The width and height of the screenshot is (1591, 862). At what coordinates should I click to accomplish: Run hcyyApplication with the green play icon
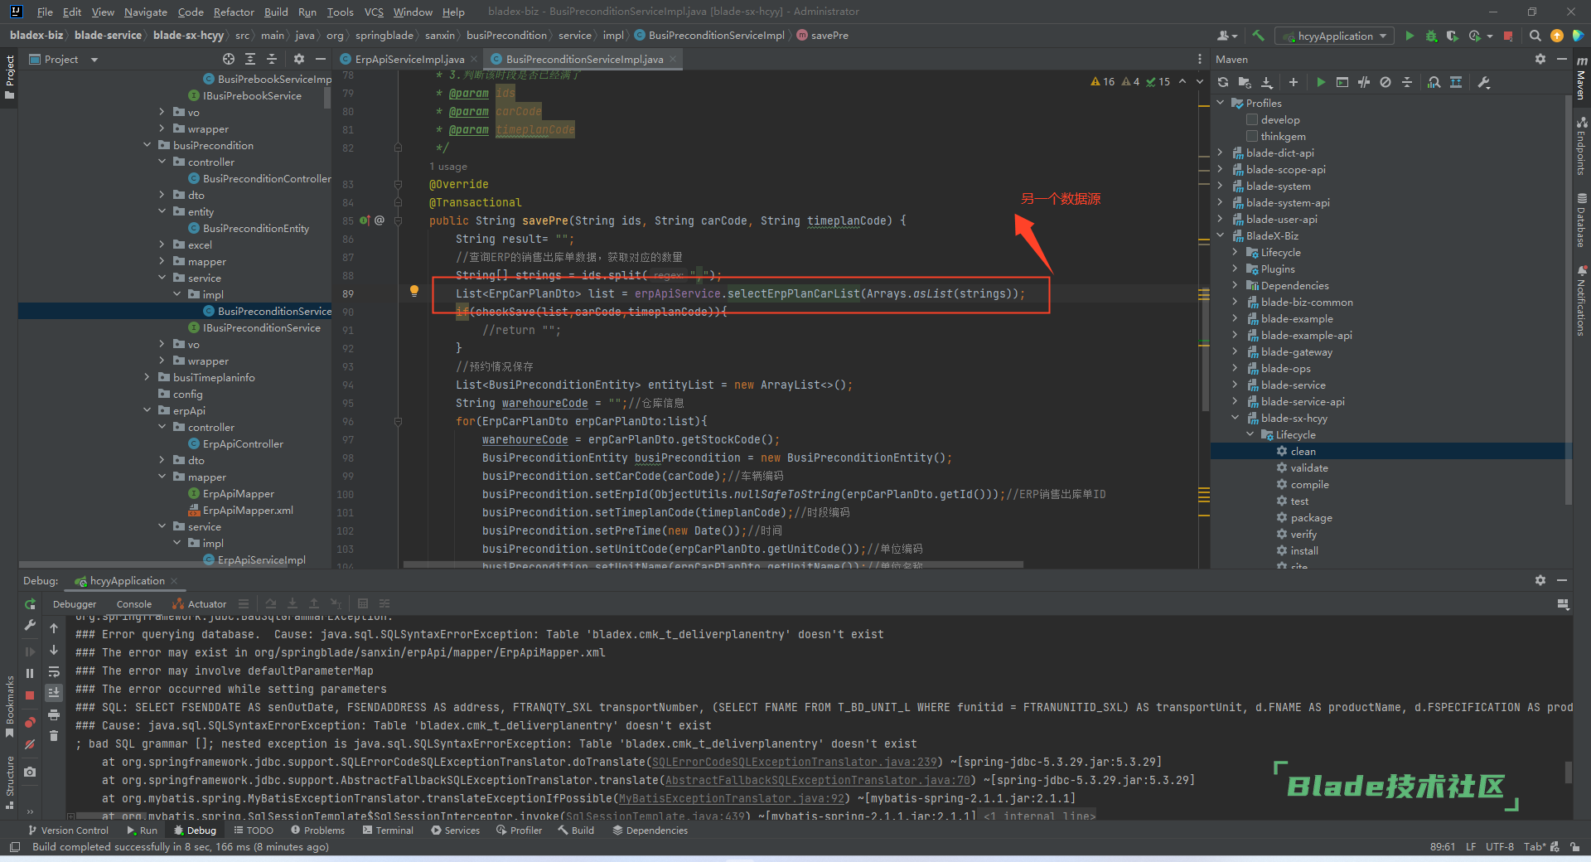click(x=1410, y=36)
